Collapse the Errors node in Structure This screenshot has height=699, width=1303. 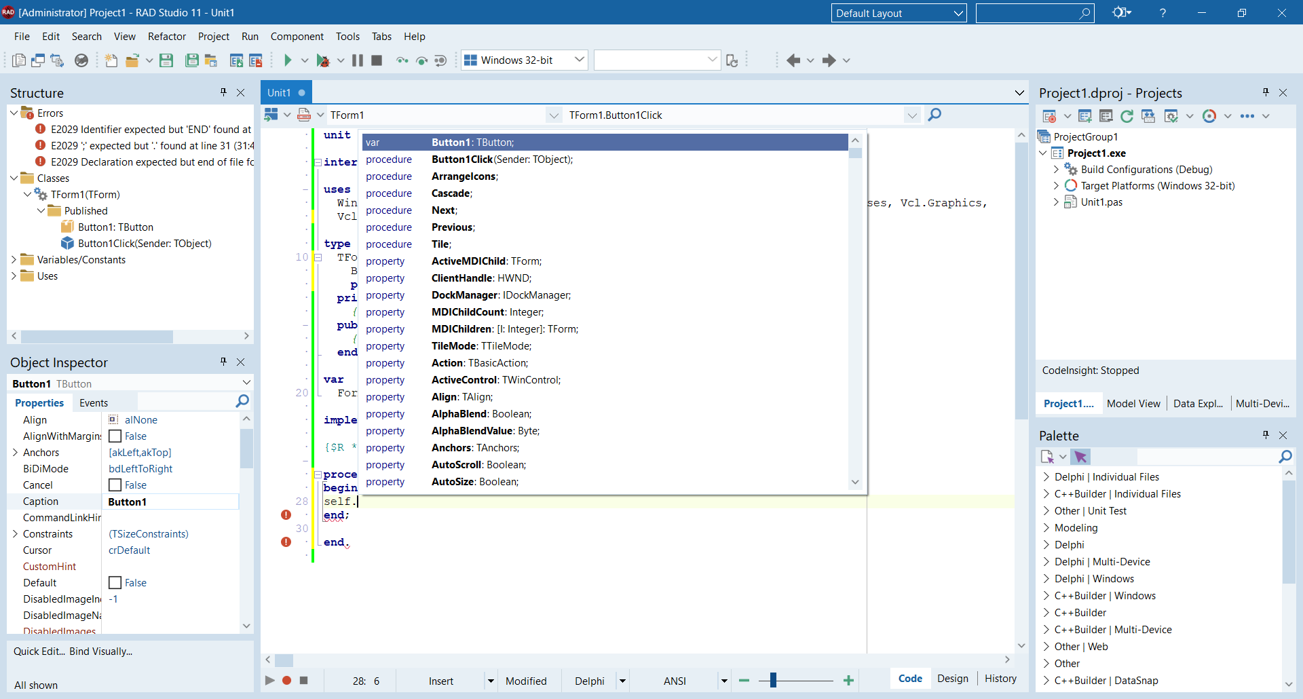(14, 113)
